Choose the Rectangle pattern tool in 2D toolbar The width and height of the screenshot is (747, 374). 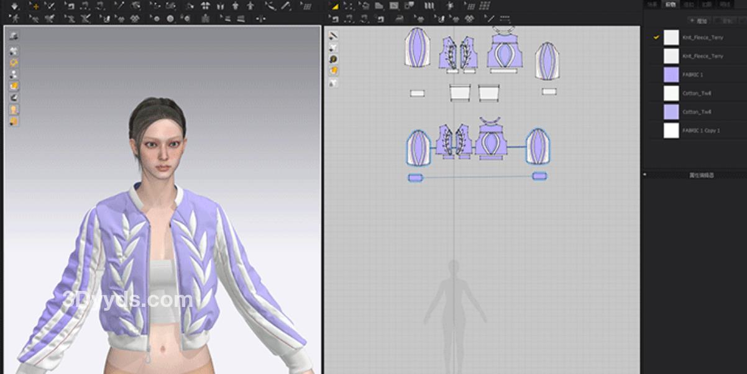point(393,6)
